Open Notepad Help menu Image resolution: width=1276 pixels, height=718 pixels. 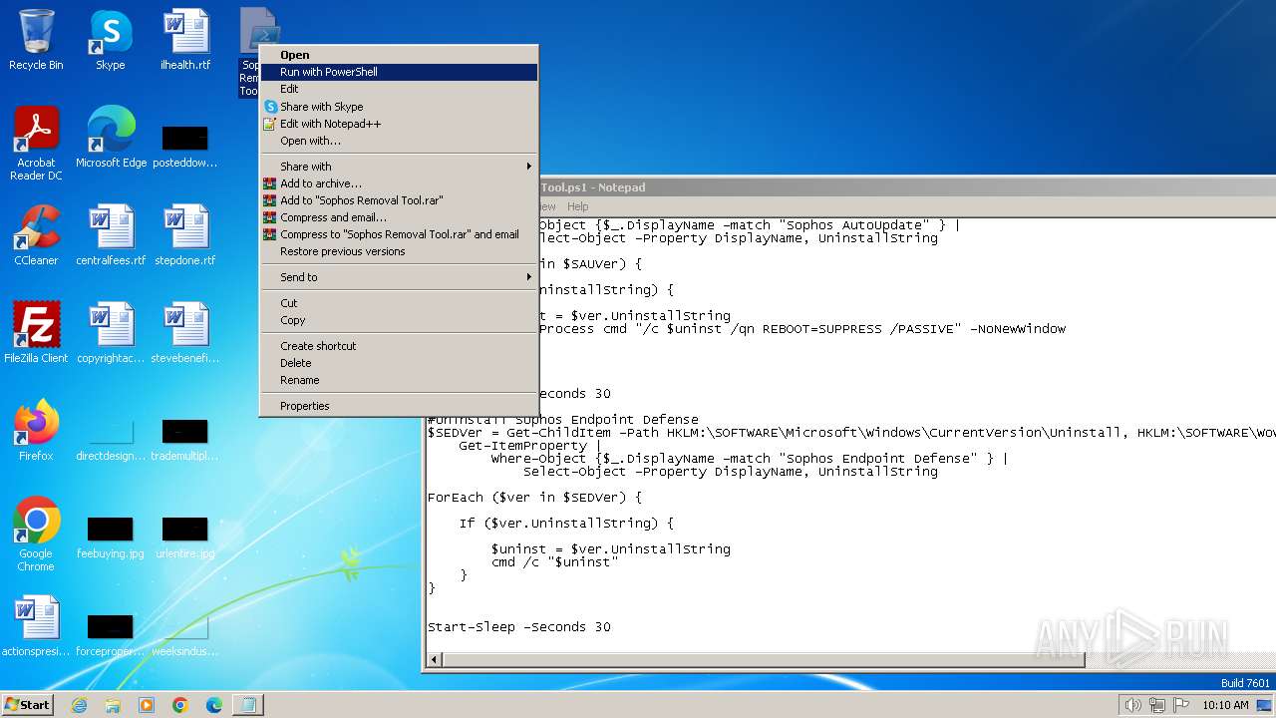coord(578,206)
